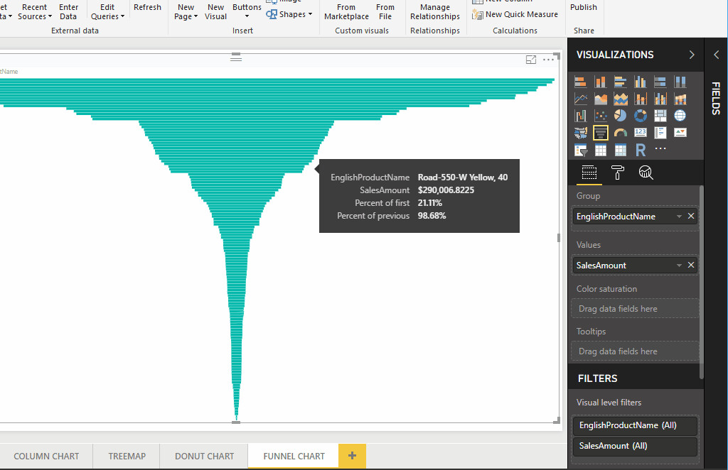Toggle focus mode on the funnel visual
728x470 pixels.
click(530, 60)
